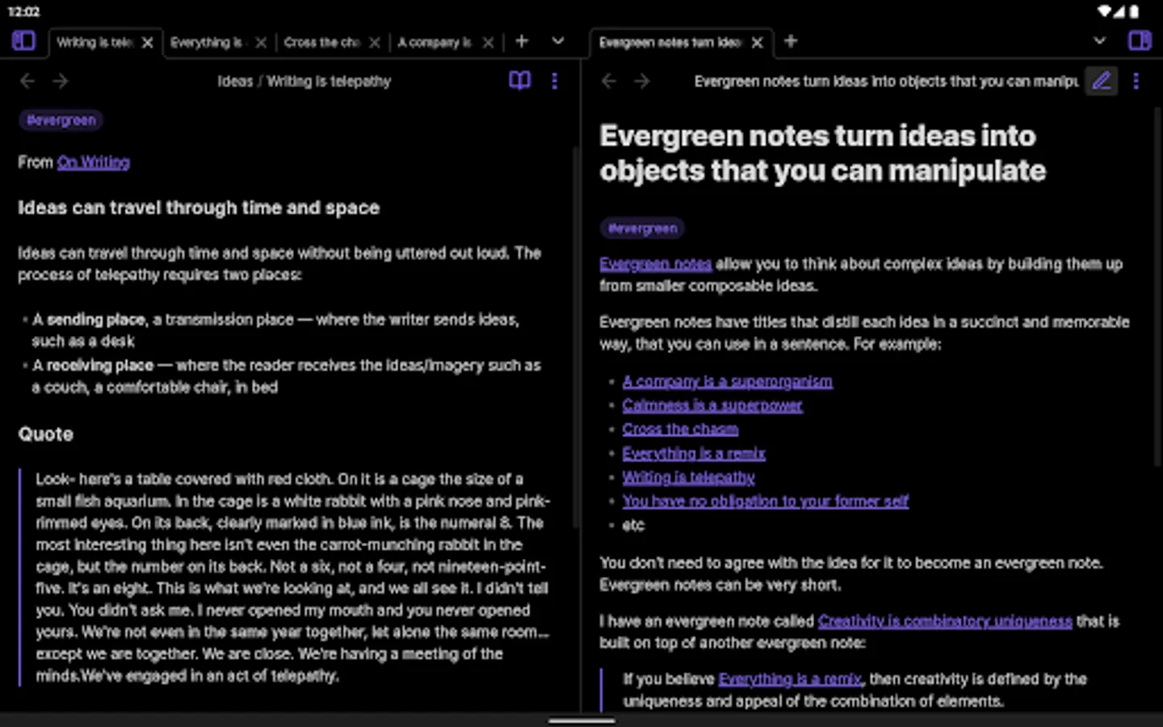Close the Writing is telepathy tab
This screenshot has height=727, width=1163.
pos(148,43)
